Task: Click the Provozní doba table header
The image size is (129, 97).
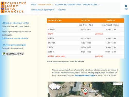Action: tap(54, 20)
